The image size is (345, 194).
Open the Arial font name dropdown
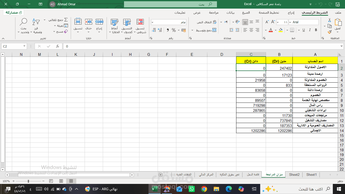pyautogui.click(x=290, y=22)
